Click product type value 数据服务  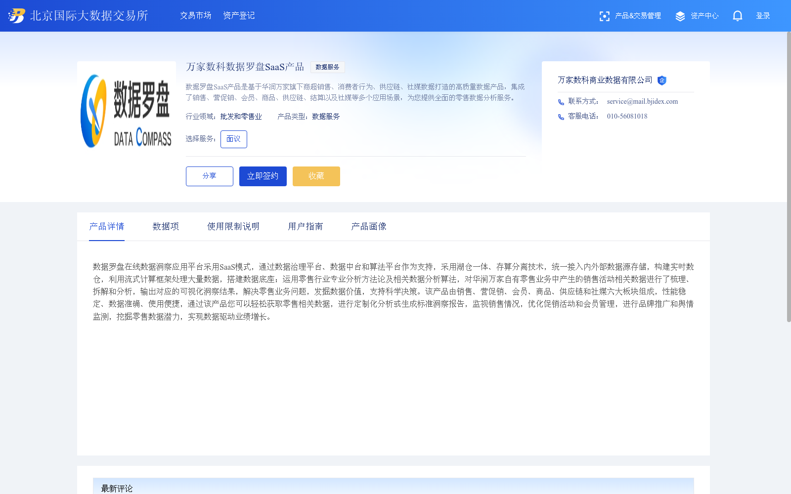[x=326, y=117]
